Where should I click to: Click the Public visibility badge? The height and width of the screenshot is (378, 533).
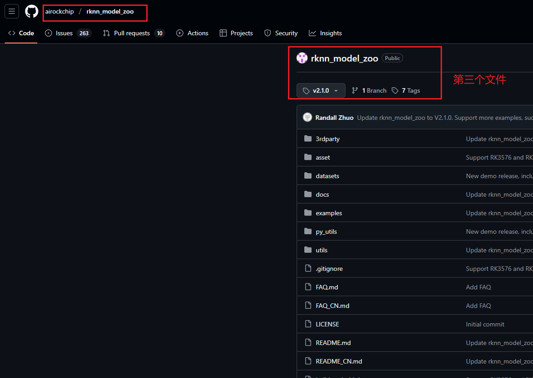(392, 58)
